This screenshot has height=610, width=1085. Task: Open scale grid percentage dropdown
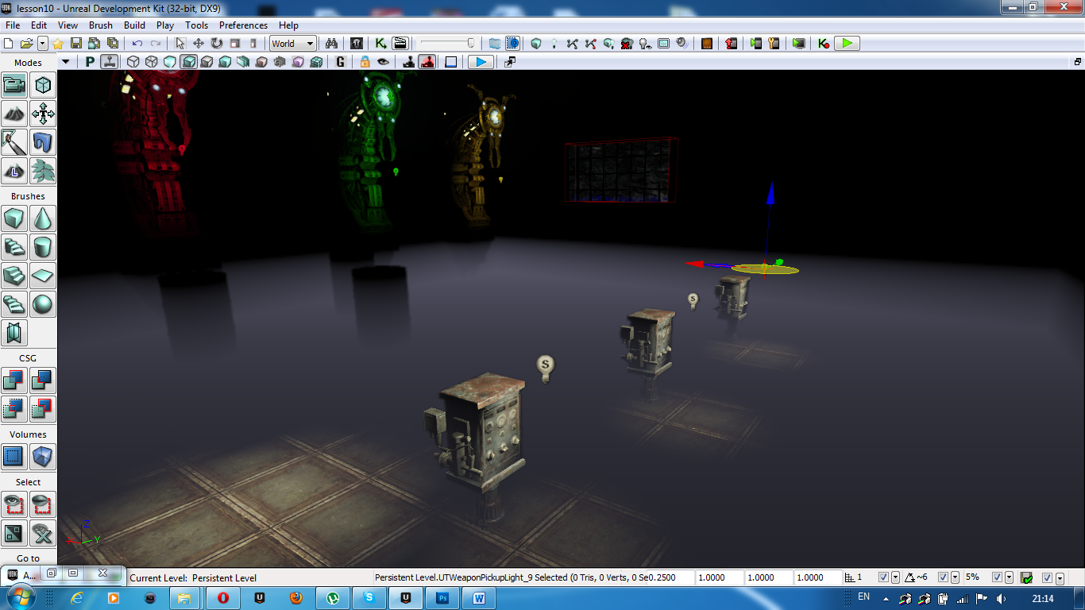pyautogui.click(x=1009, y=577)
